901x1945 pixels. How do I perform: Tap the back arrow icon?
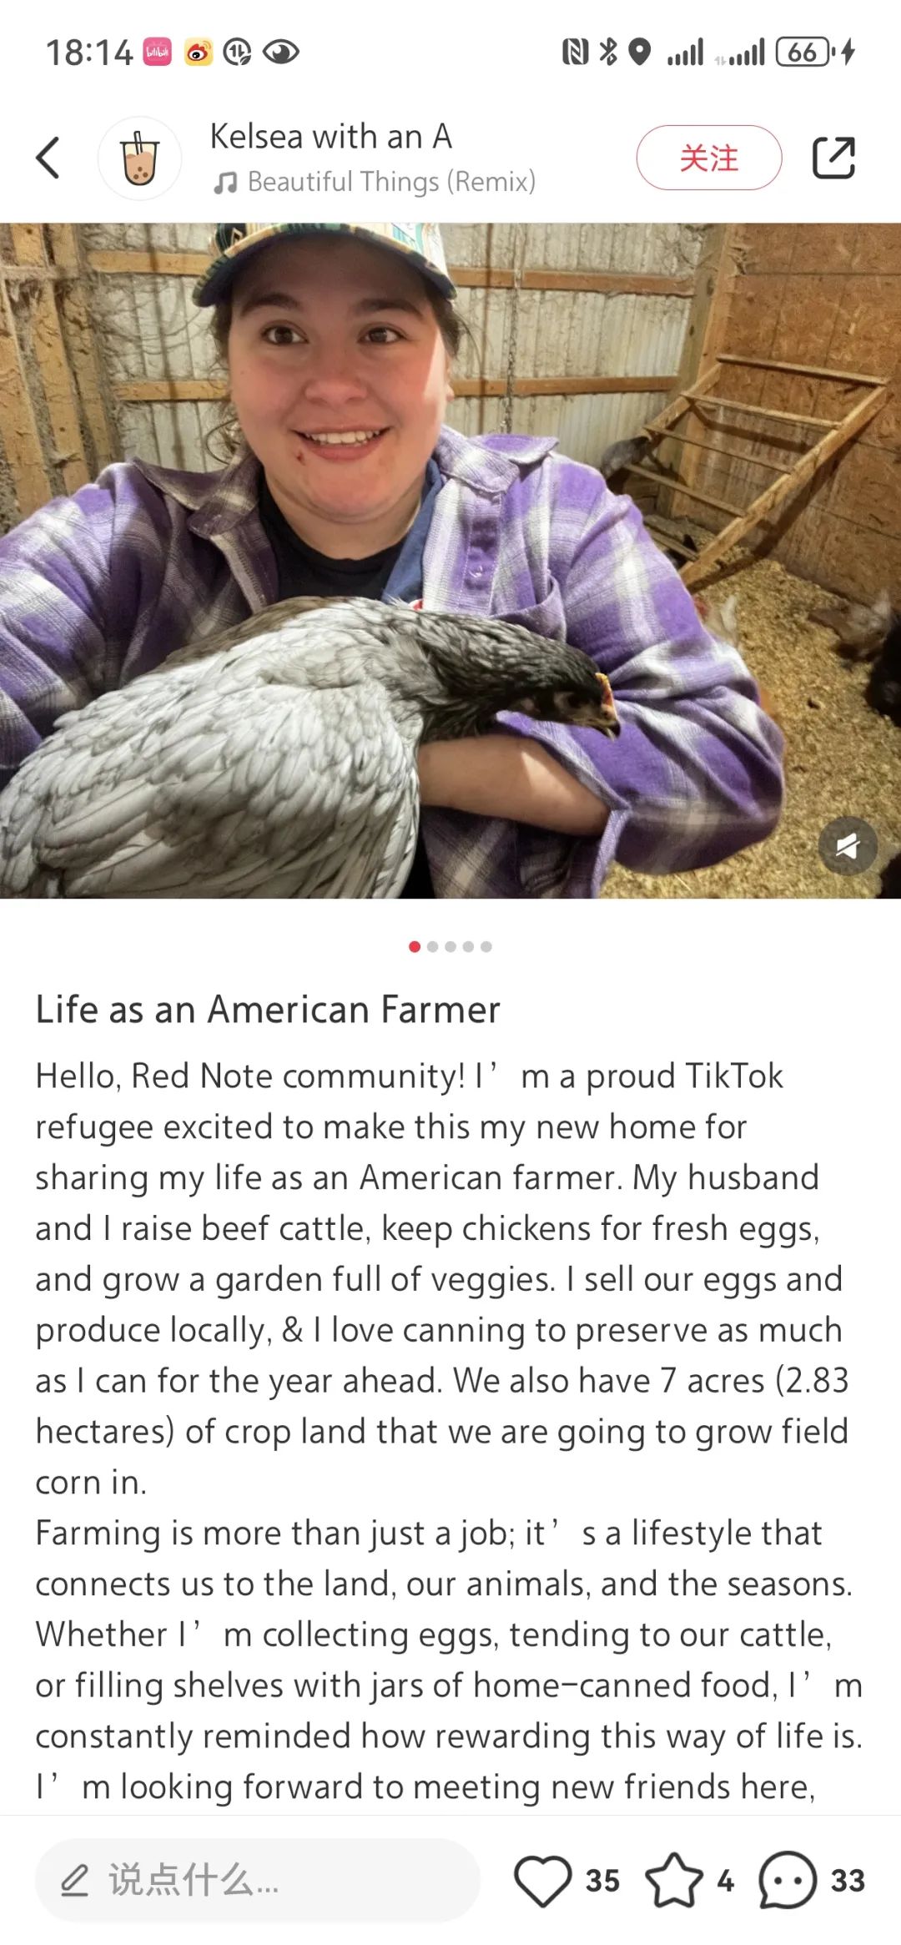coord(48,158)
